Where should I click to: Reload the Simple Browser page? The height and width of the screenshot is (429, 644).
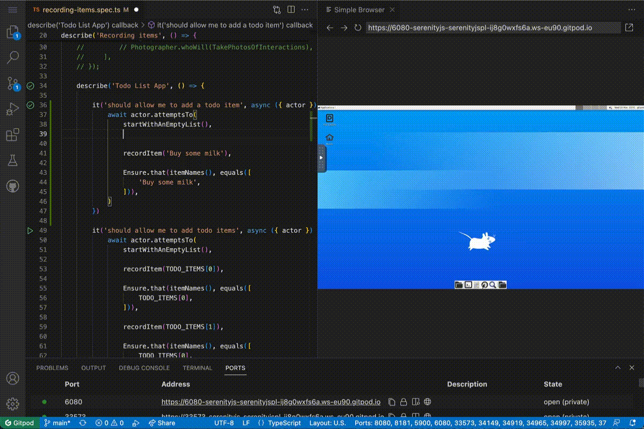point(358,27)
